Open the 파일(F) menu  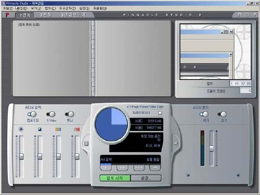(8, 8)
